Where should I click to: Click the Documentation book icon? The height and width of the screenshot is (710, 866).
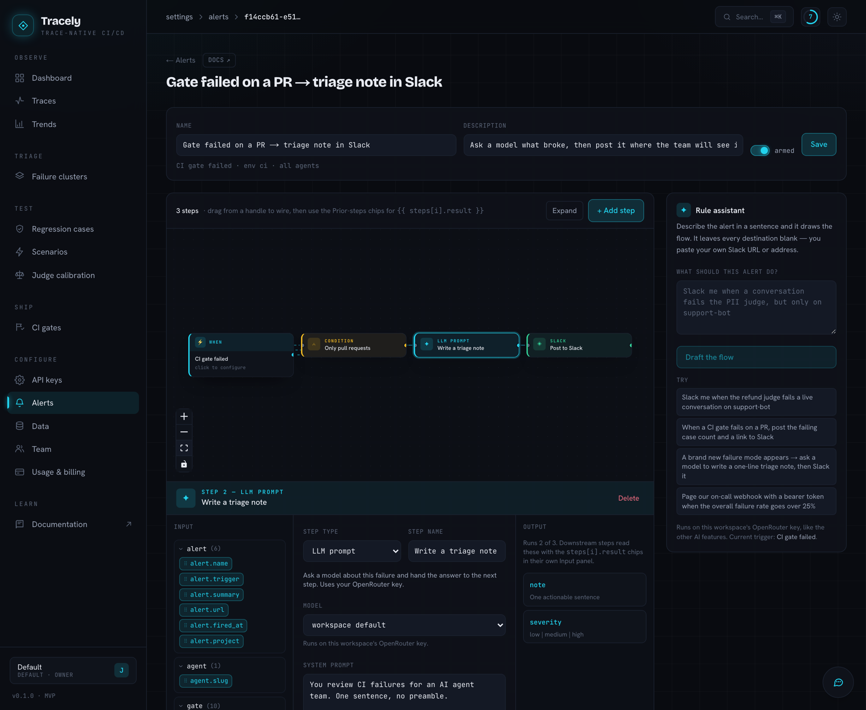click(x=20, y=524)
